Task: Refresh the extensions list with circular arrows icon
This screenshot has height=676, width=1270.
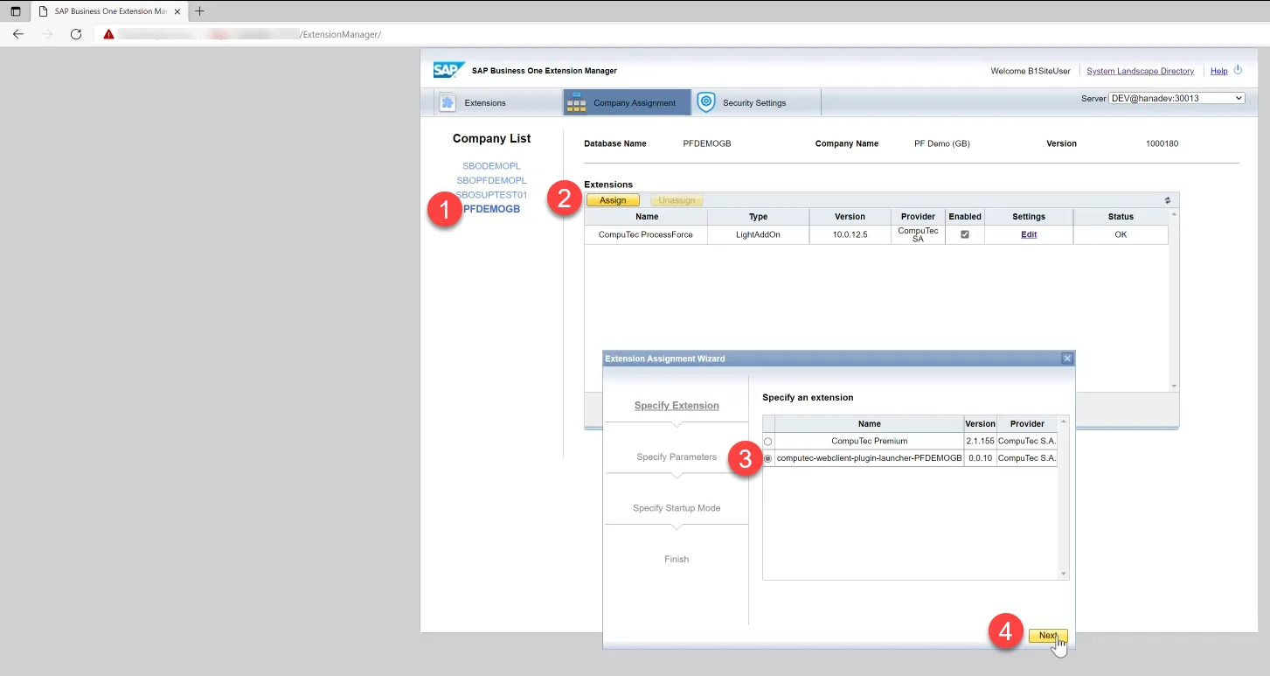Action: (x=1167, y=199)
